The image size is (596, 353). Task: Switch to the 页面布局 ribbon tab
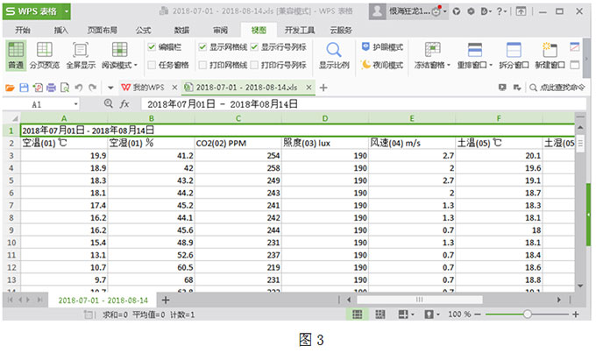pyautogui.click(x=100, y=30)
